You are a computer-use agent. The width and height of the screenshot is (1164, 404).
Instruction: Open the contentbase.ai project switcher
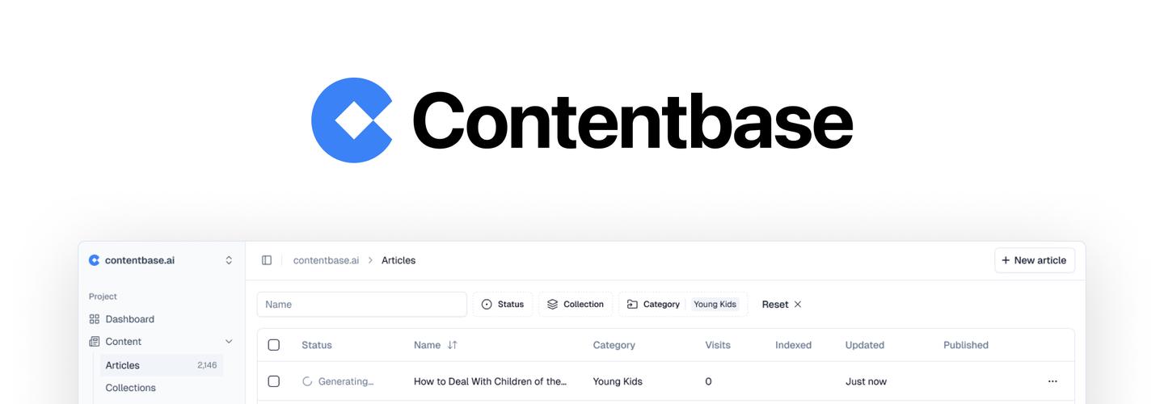point(229,260)
